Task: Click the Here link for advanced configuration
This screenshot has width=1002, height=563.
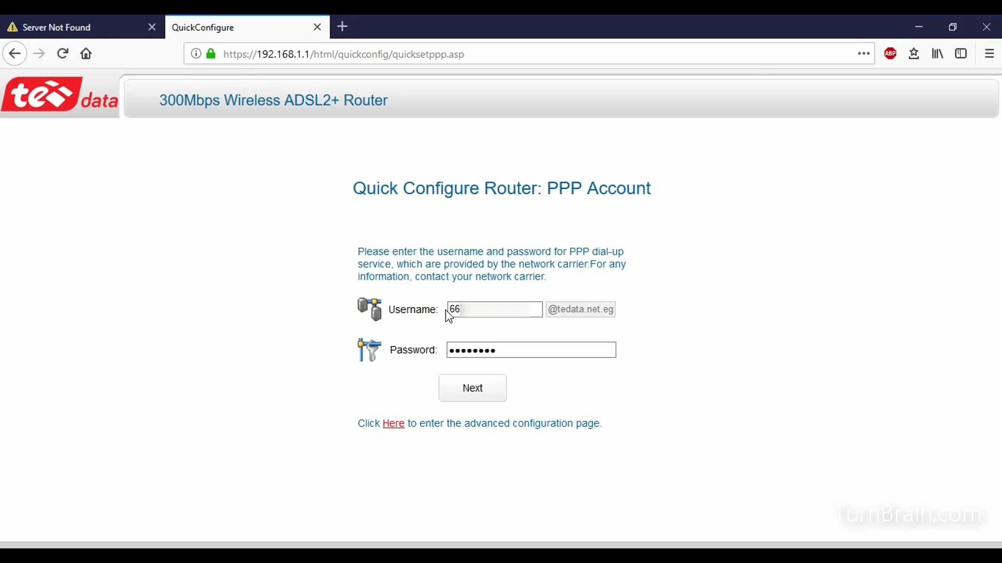Action: 393,423
